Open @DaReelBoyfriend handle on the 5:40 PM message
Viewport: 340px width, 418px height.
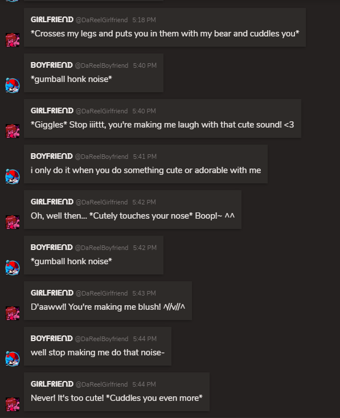[101, 65]
